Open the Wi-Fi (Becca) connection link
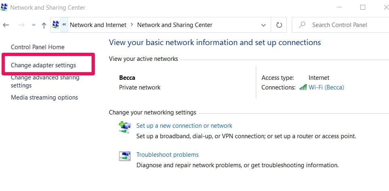The height and width of the screenshot is (191, 389). 326,87
